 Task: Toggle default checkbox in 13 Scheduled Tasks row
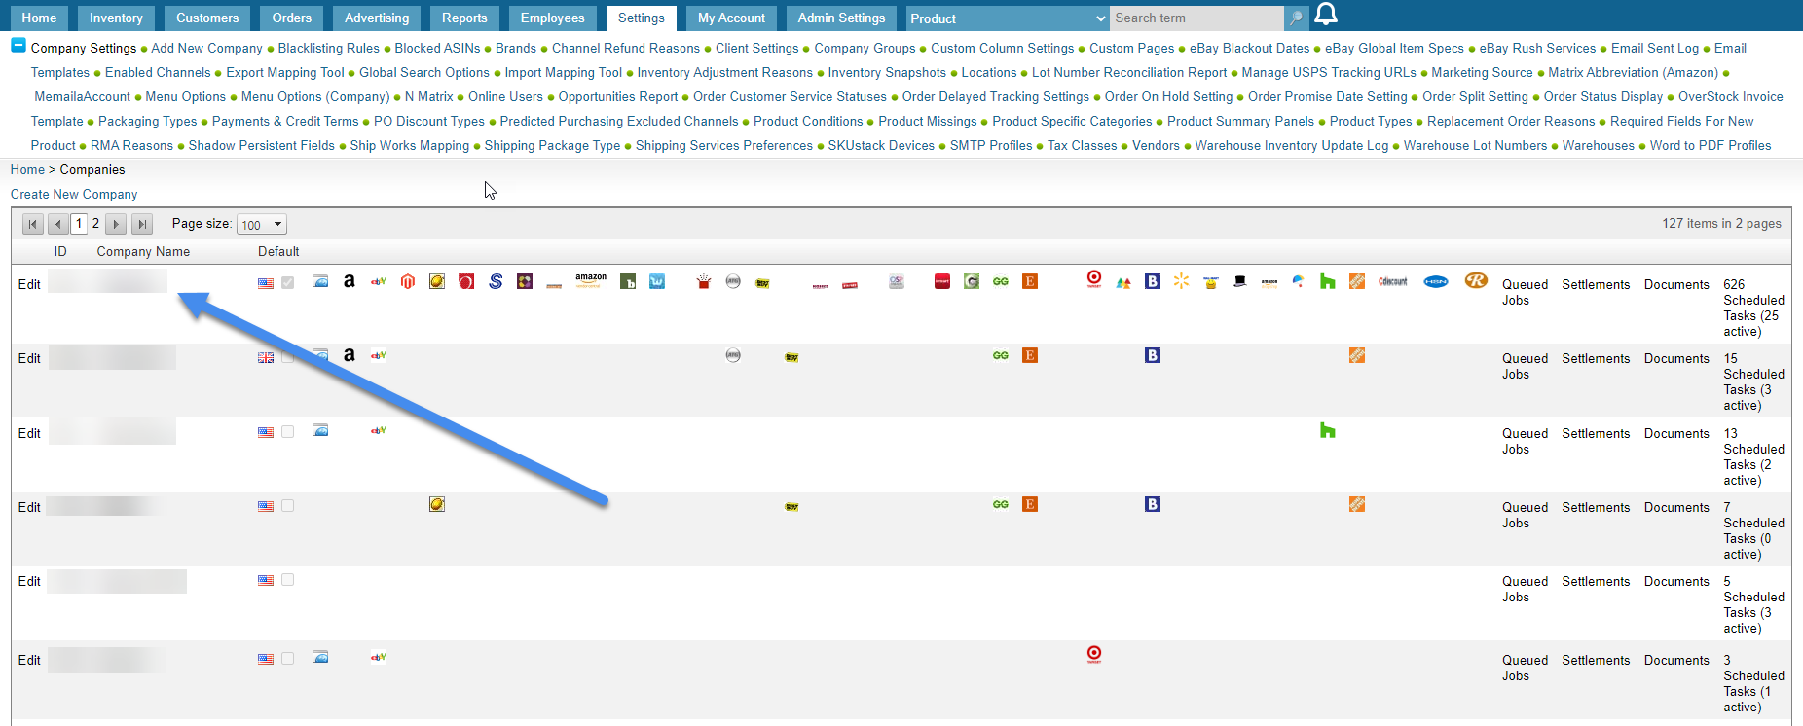[x=288, y=431]
